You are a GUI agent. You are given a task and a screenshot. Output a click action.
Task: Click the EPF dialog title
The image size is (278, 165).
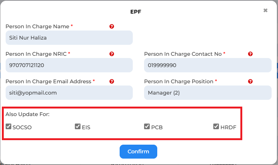pyautogui.click(x=136, y=12)
